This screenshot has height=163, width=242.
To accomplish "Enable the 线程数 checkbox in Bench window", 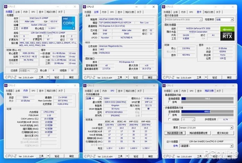I will pyautogui.click(x=169, y=119).
